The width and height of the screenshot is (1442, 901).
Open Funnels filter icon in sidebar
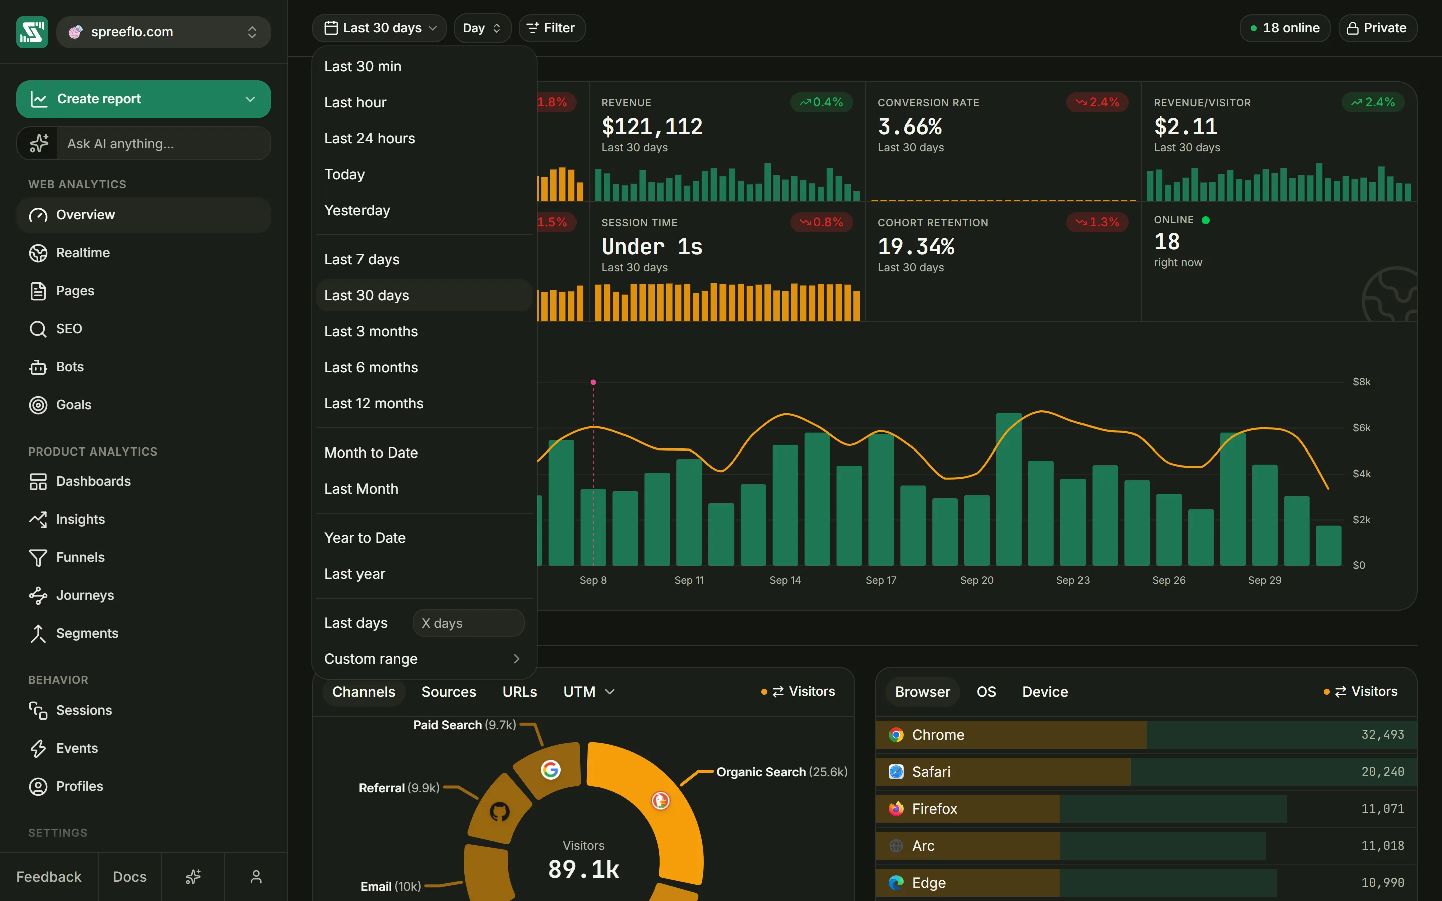coord(38,557)
